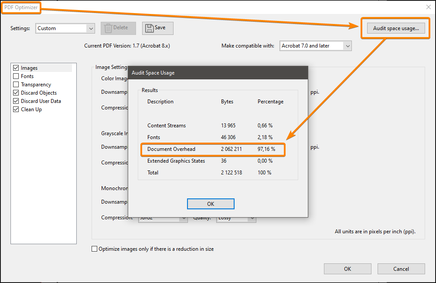Viewport: 436px width, 283px height.
Task: Enable optimizing images only if size reduces
Action: click(94, 249)
